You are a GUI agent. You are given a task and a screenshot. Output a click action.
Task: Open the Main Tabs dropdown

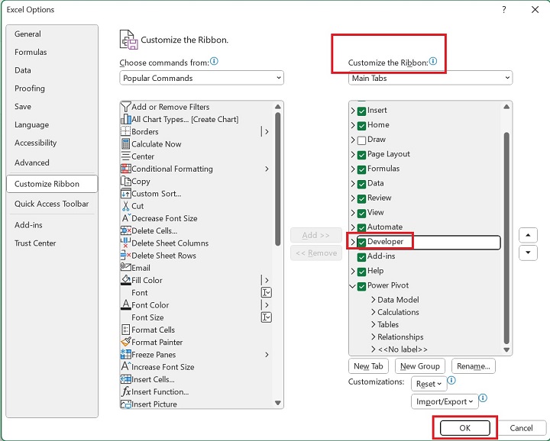click(x=430, y=78)
